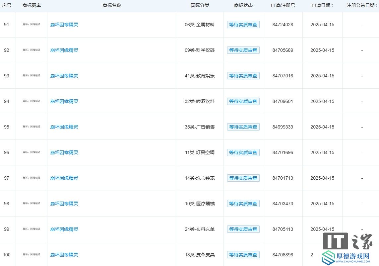The width and height of the screenshot is (379, 266).
Task: Select the 14类-珠宝钟表 cell
Action: coord(200,178)
